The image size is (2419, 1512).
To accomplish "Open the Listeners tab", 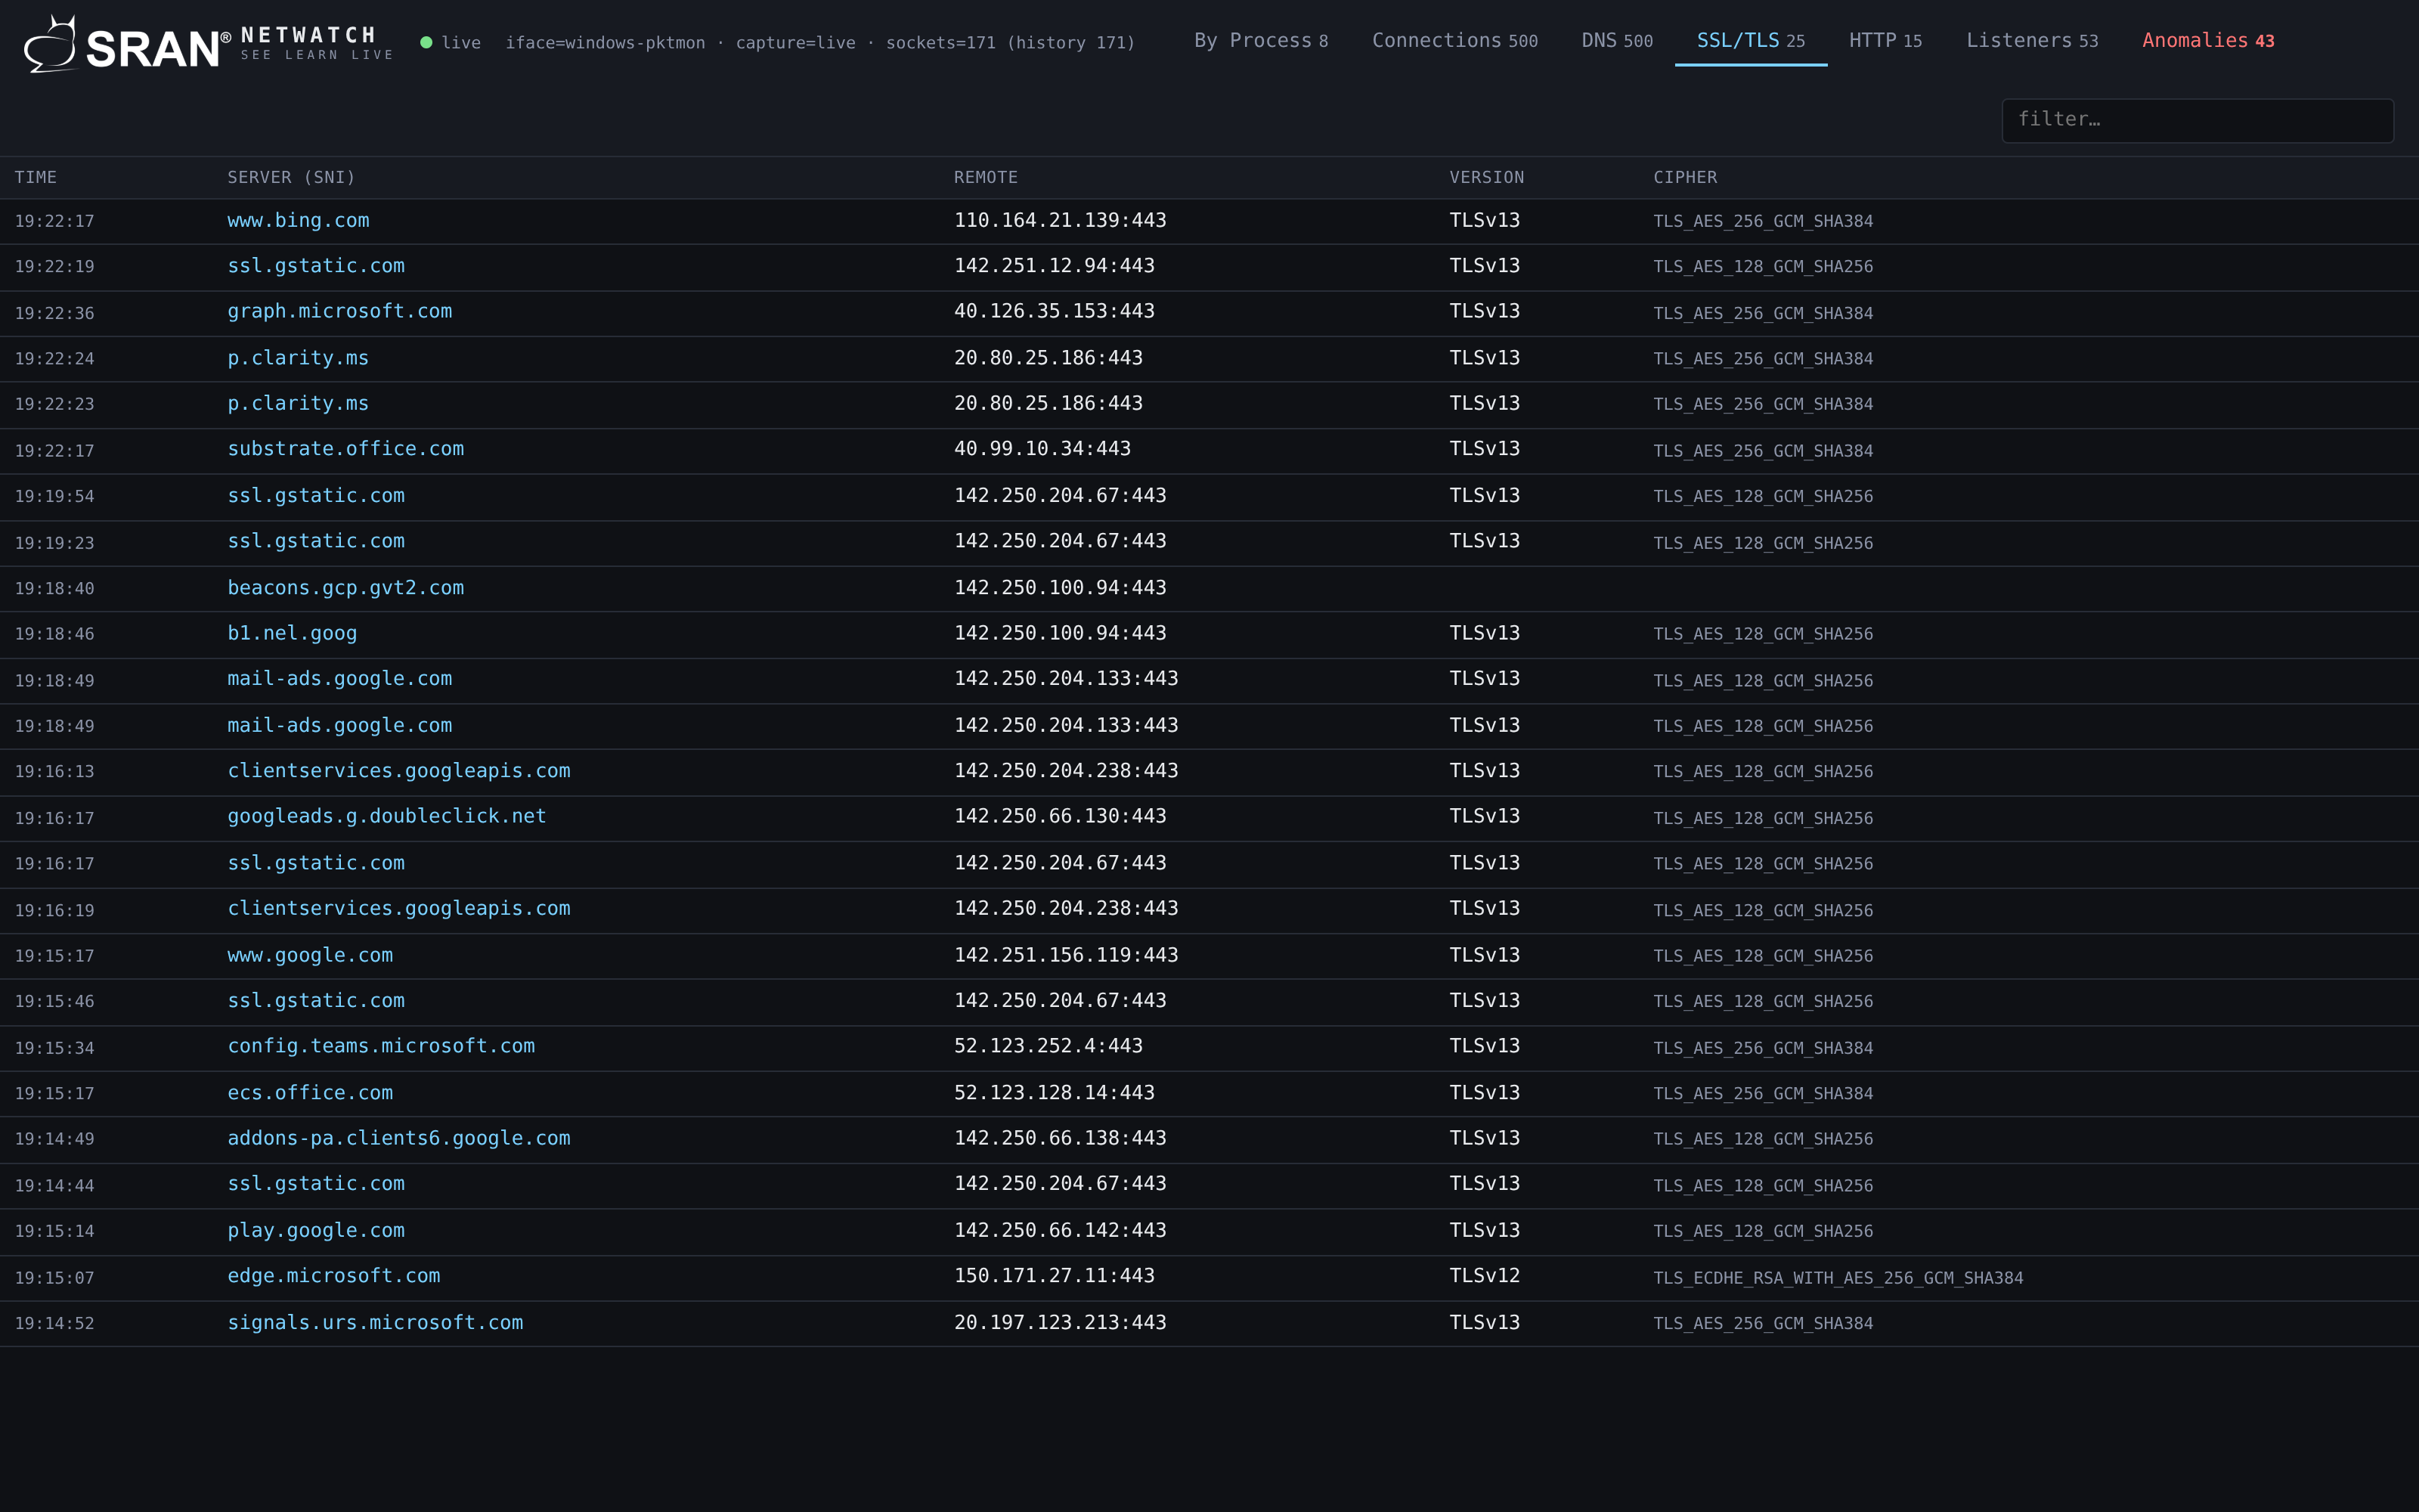I will [2032, 41].
